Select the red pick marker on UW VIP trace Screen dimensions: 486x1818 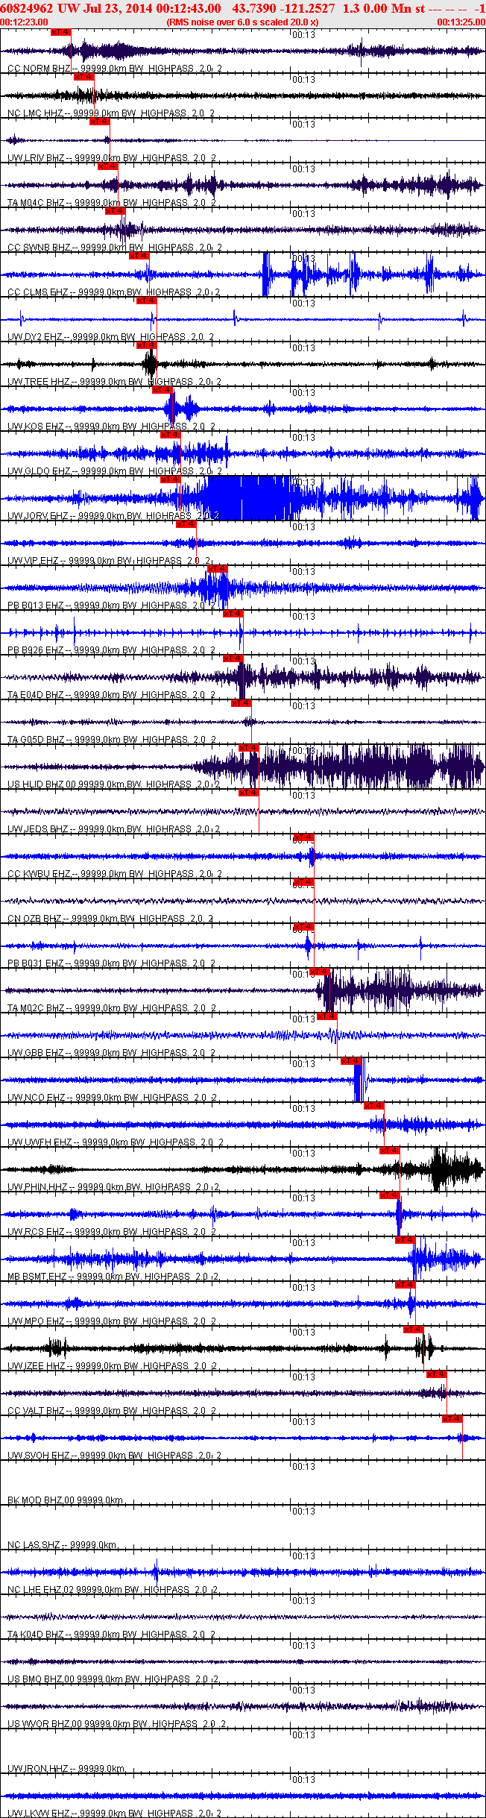(186, 524)
